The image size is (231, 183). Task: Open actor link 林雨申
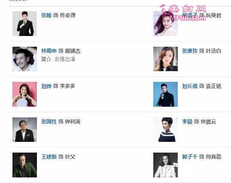coord(49,51)
